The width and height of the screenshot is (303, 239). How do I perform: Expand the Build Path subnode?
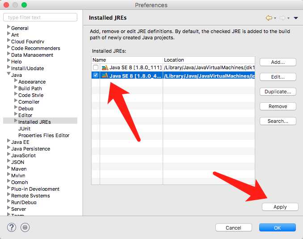16,87
